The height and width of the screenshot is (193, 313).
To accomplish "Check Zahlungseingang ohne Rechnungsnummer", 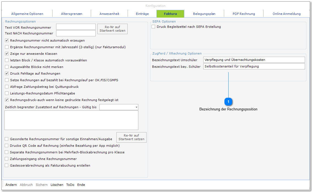I will click(x=7, y=159).
